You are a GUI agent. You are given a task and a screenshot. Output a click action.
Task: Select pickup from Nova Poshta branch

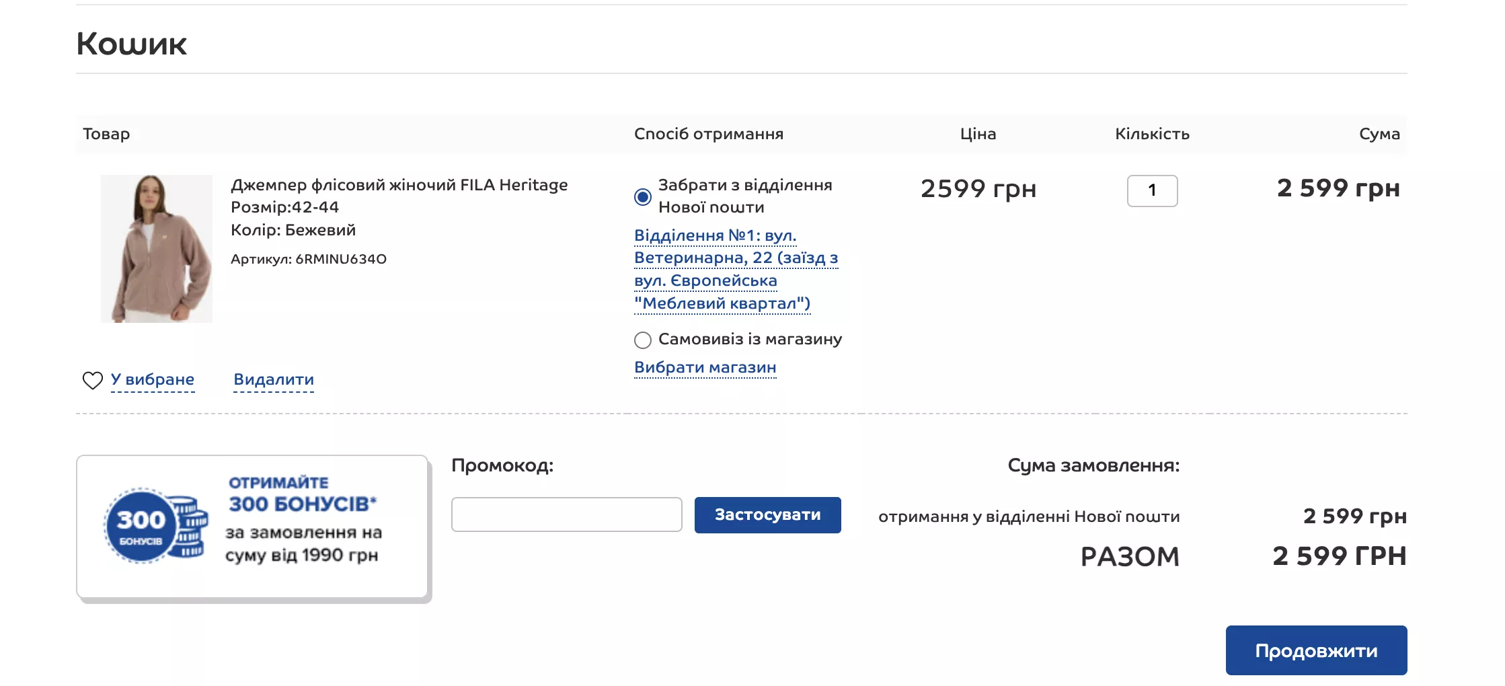[x=643, y=196]
